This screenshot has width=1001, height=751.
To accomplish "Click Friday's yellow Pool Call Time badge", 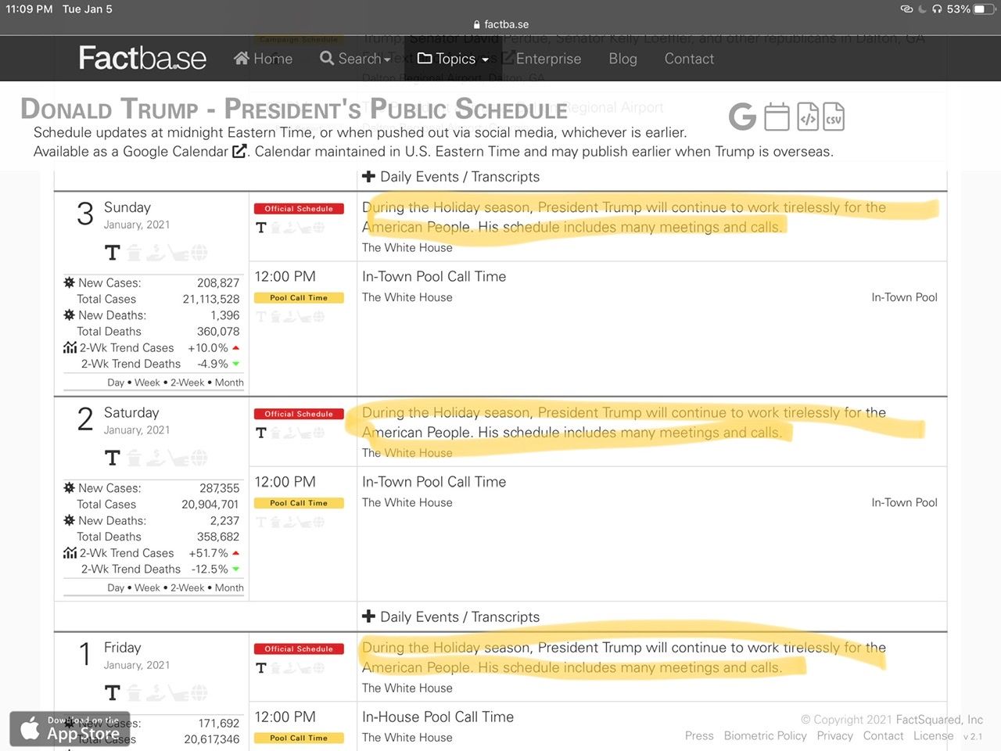I will pyautogui.click(x=299, y=738).
